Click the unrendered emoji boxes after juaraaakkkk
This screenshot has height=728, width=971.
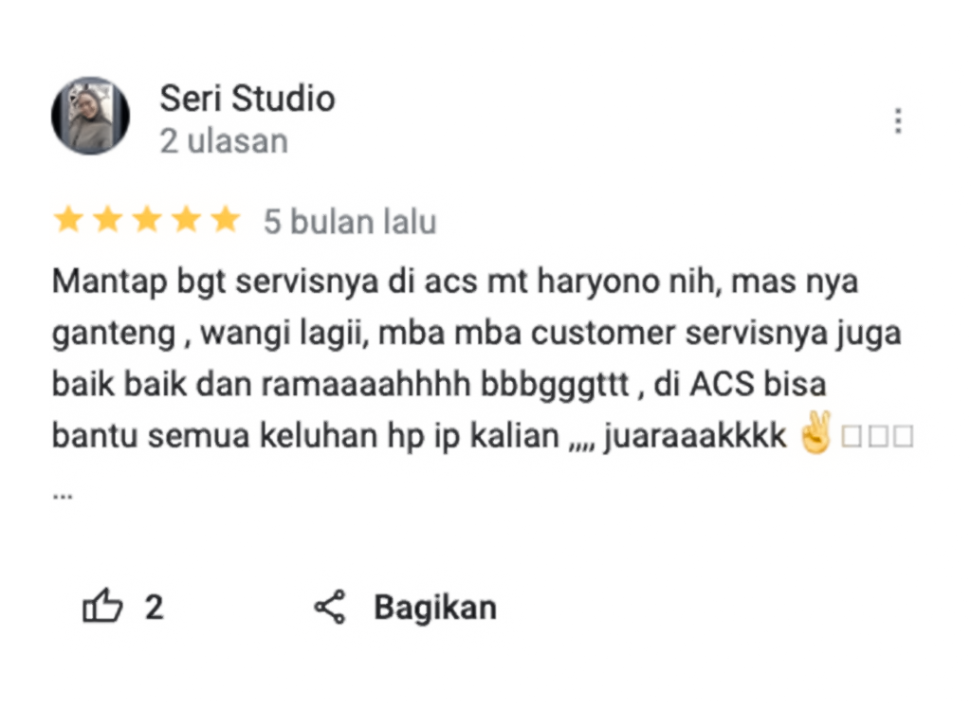(x=877, y=436)
